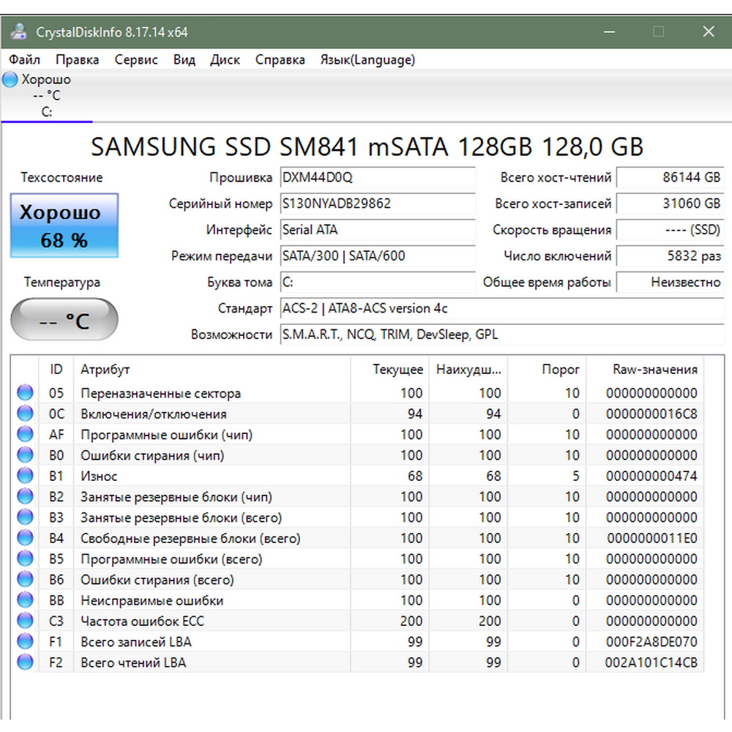Viewport: 732px width, 732px height.
Task: Open the Сервис menu
Action: pos(135,60)
